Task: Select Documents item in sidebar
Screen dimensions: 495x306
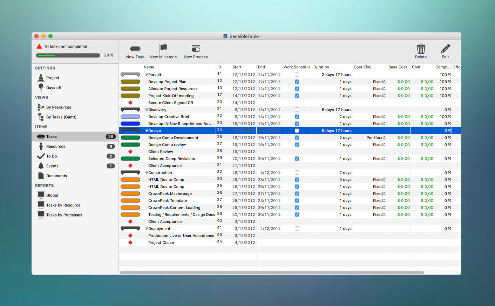Action: [x=75, y=176]
